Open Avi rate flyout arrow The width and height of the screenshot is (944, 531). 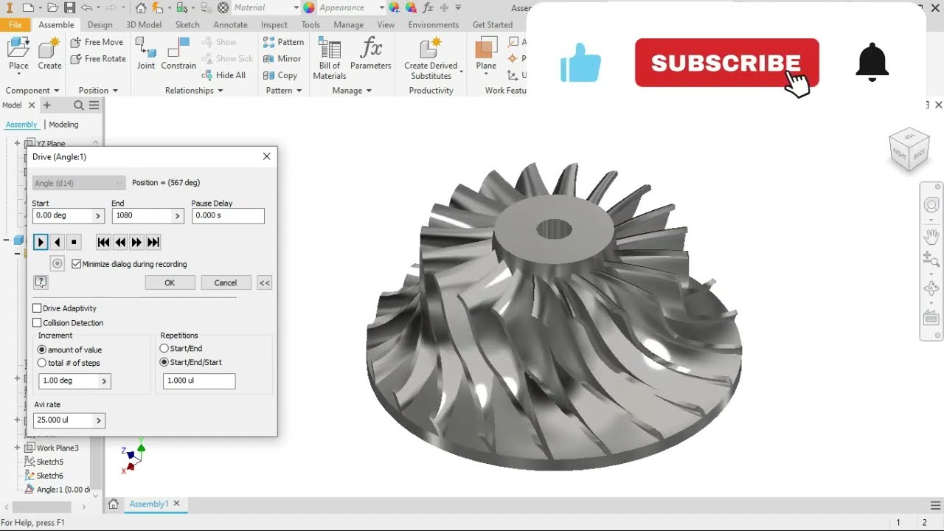[99, 420]
